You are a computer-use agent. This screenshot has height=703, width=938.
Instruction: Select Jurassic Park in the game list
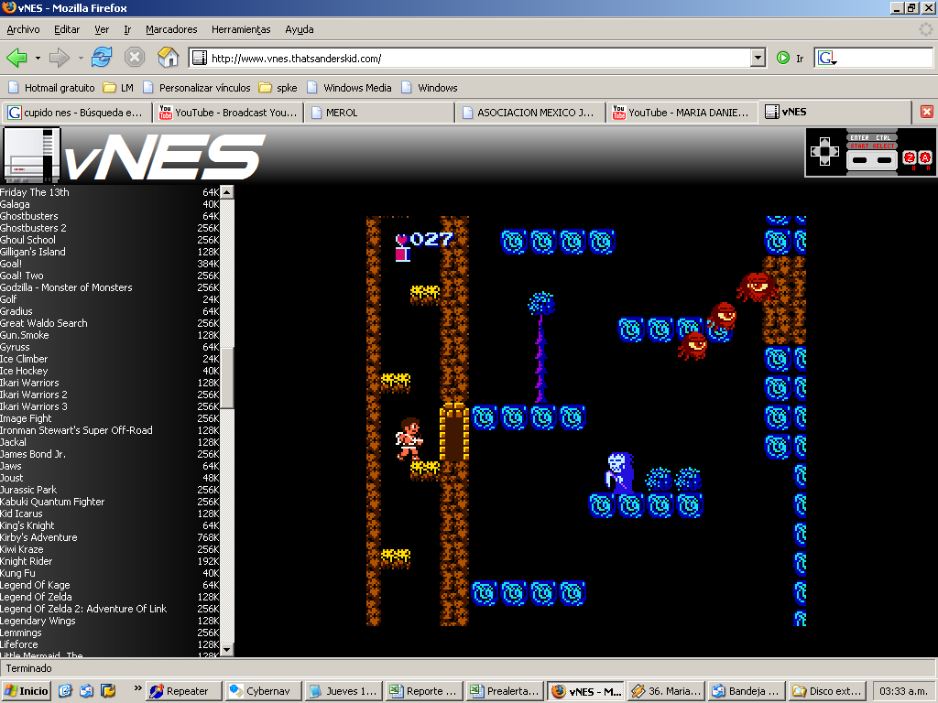(110, 490)
